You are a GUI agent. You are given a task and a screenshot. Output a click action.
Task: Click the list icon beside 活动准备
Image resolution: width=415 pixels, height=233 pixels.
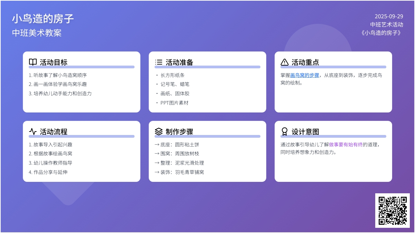pyautogui.click(x=159, y=62)
